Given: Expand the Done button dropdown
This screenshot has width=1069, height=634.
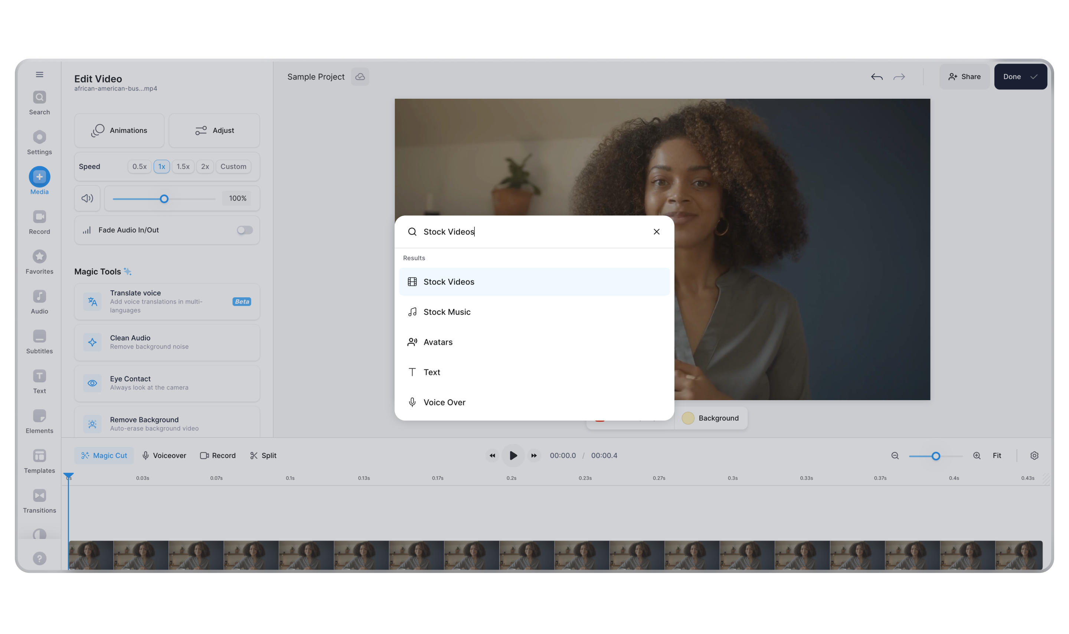Looking at the screenshot, I should (x=1033, y=77).
